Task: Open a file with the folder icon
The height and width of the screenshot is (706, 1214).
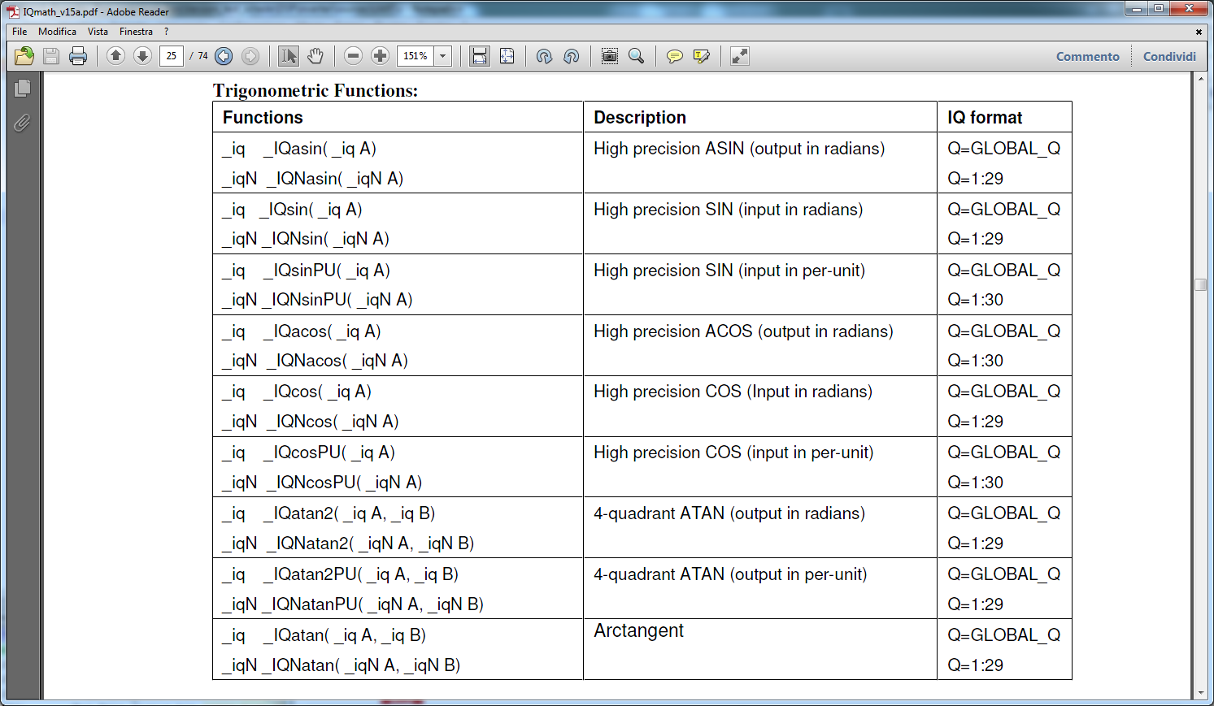Action: click(24, 56)
